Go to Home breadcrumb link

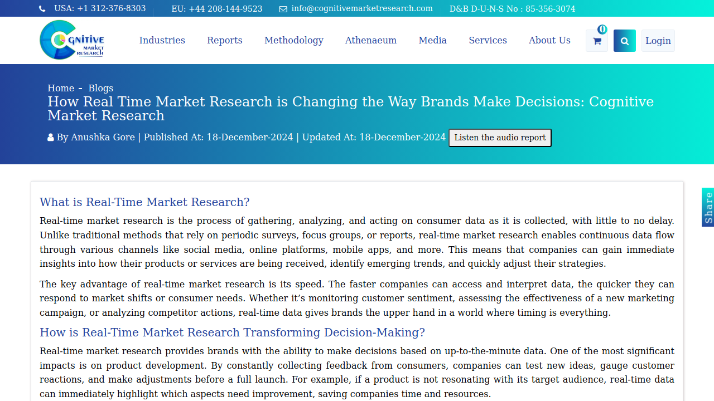(x=61, y=88)
